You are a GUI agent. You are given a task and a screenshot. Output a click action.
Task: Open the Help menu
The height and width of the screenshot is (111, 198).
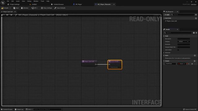[48, 1]
